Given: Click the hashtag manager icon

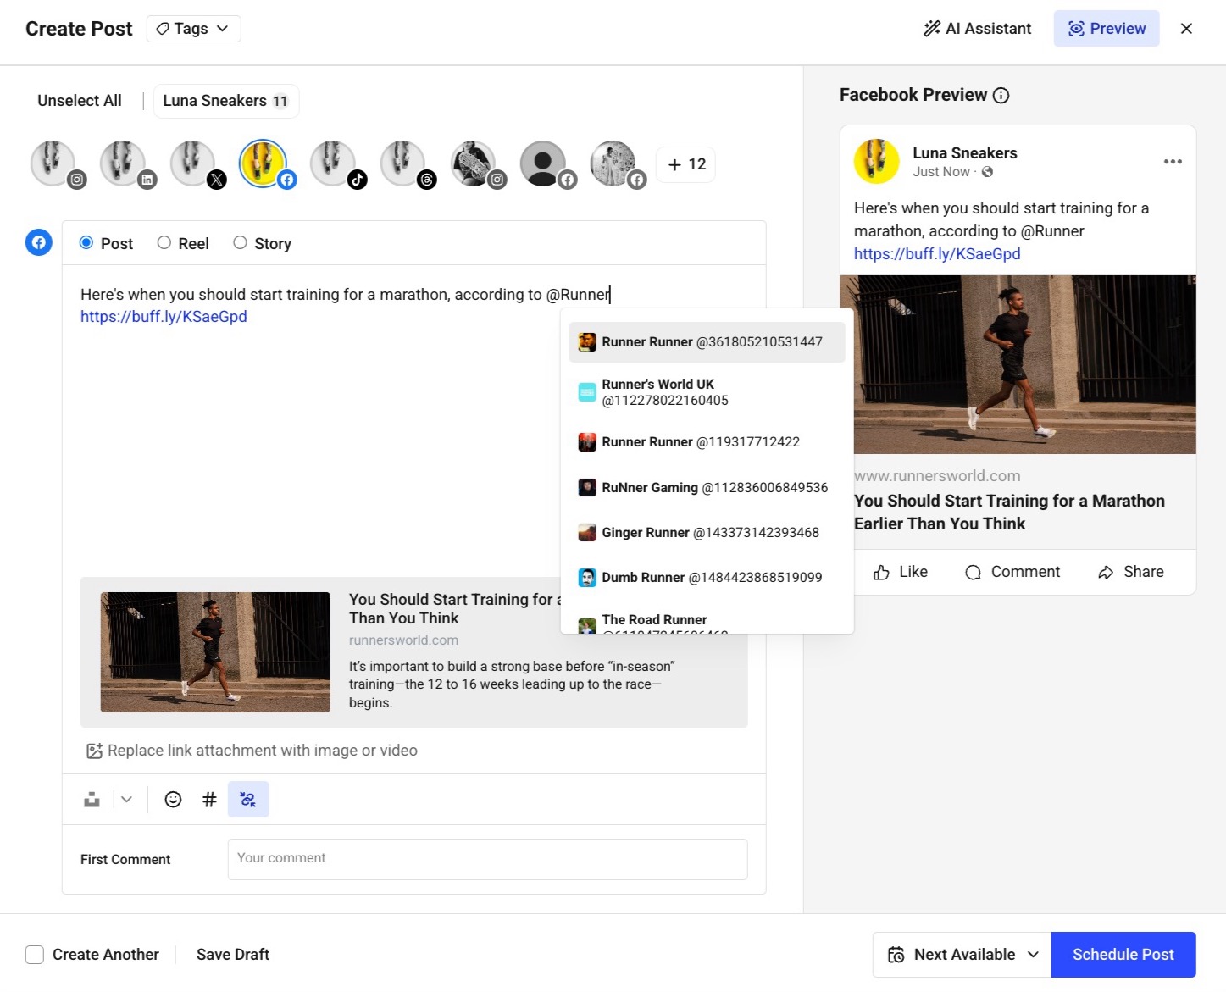Looking at the screenshot, I should click(x=209, y=800).
